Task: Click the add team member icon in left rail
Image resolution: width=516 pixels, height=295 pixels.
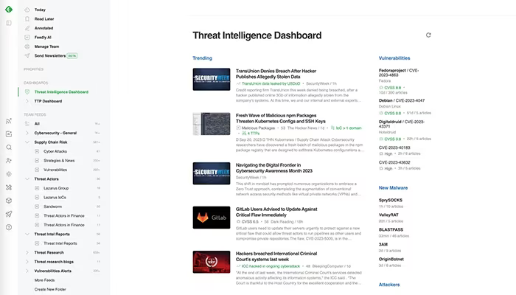Action: point(9,161)
